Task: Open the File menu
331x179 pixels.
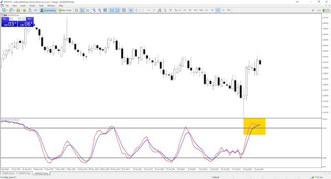Action: 7,6
